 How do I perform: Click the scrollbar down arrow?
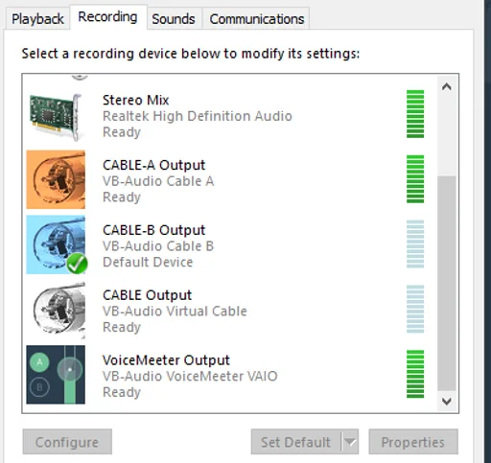(x=447, y=402)
